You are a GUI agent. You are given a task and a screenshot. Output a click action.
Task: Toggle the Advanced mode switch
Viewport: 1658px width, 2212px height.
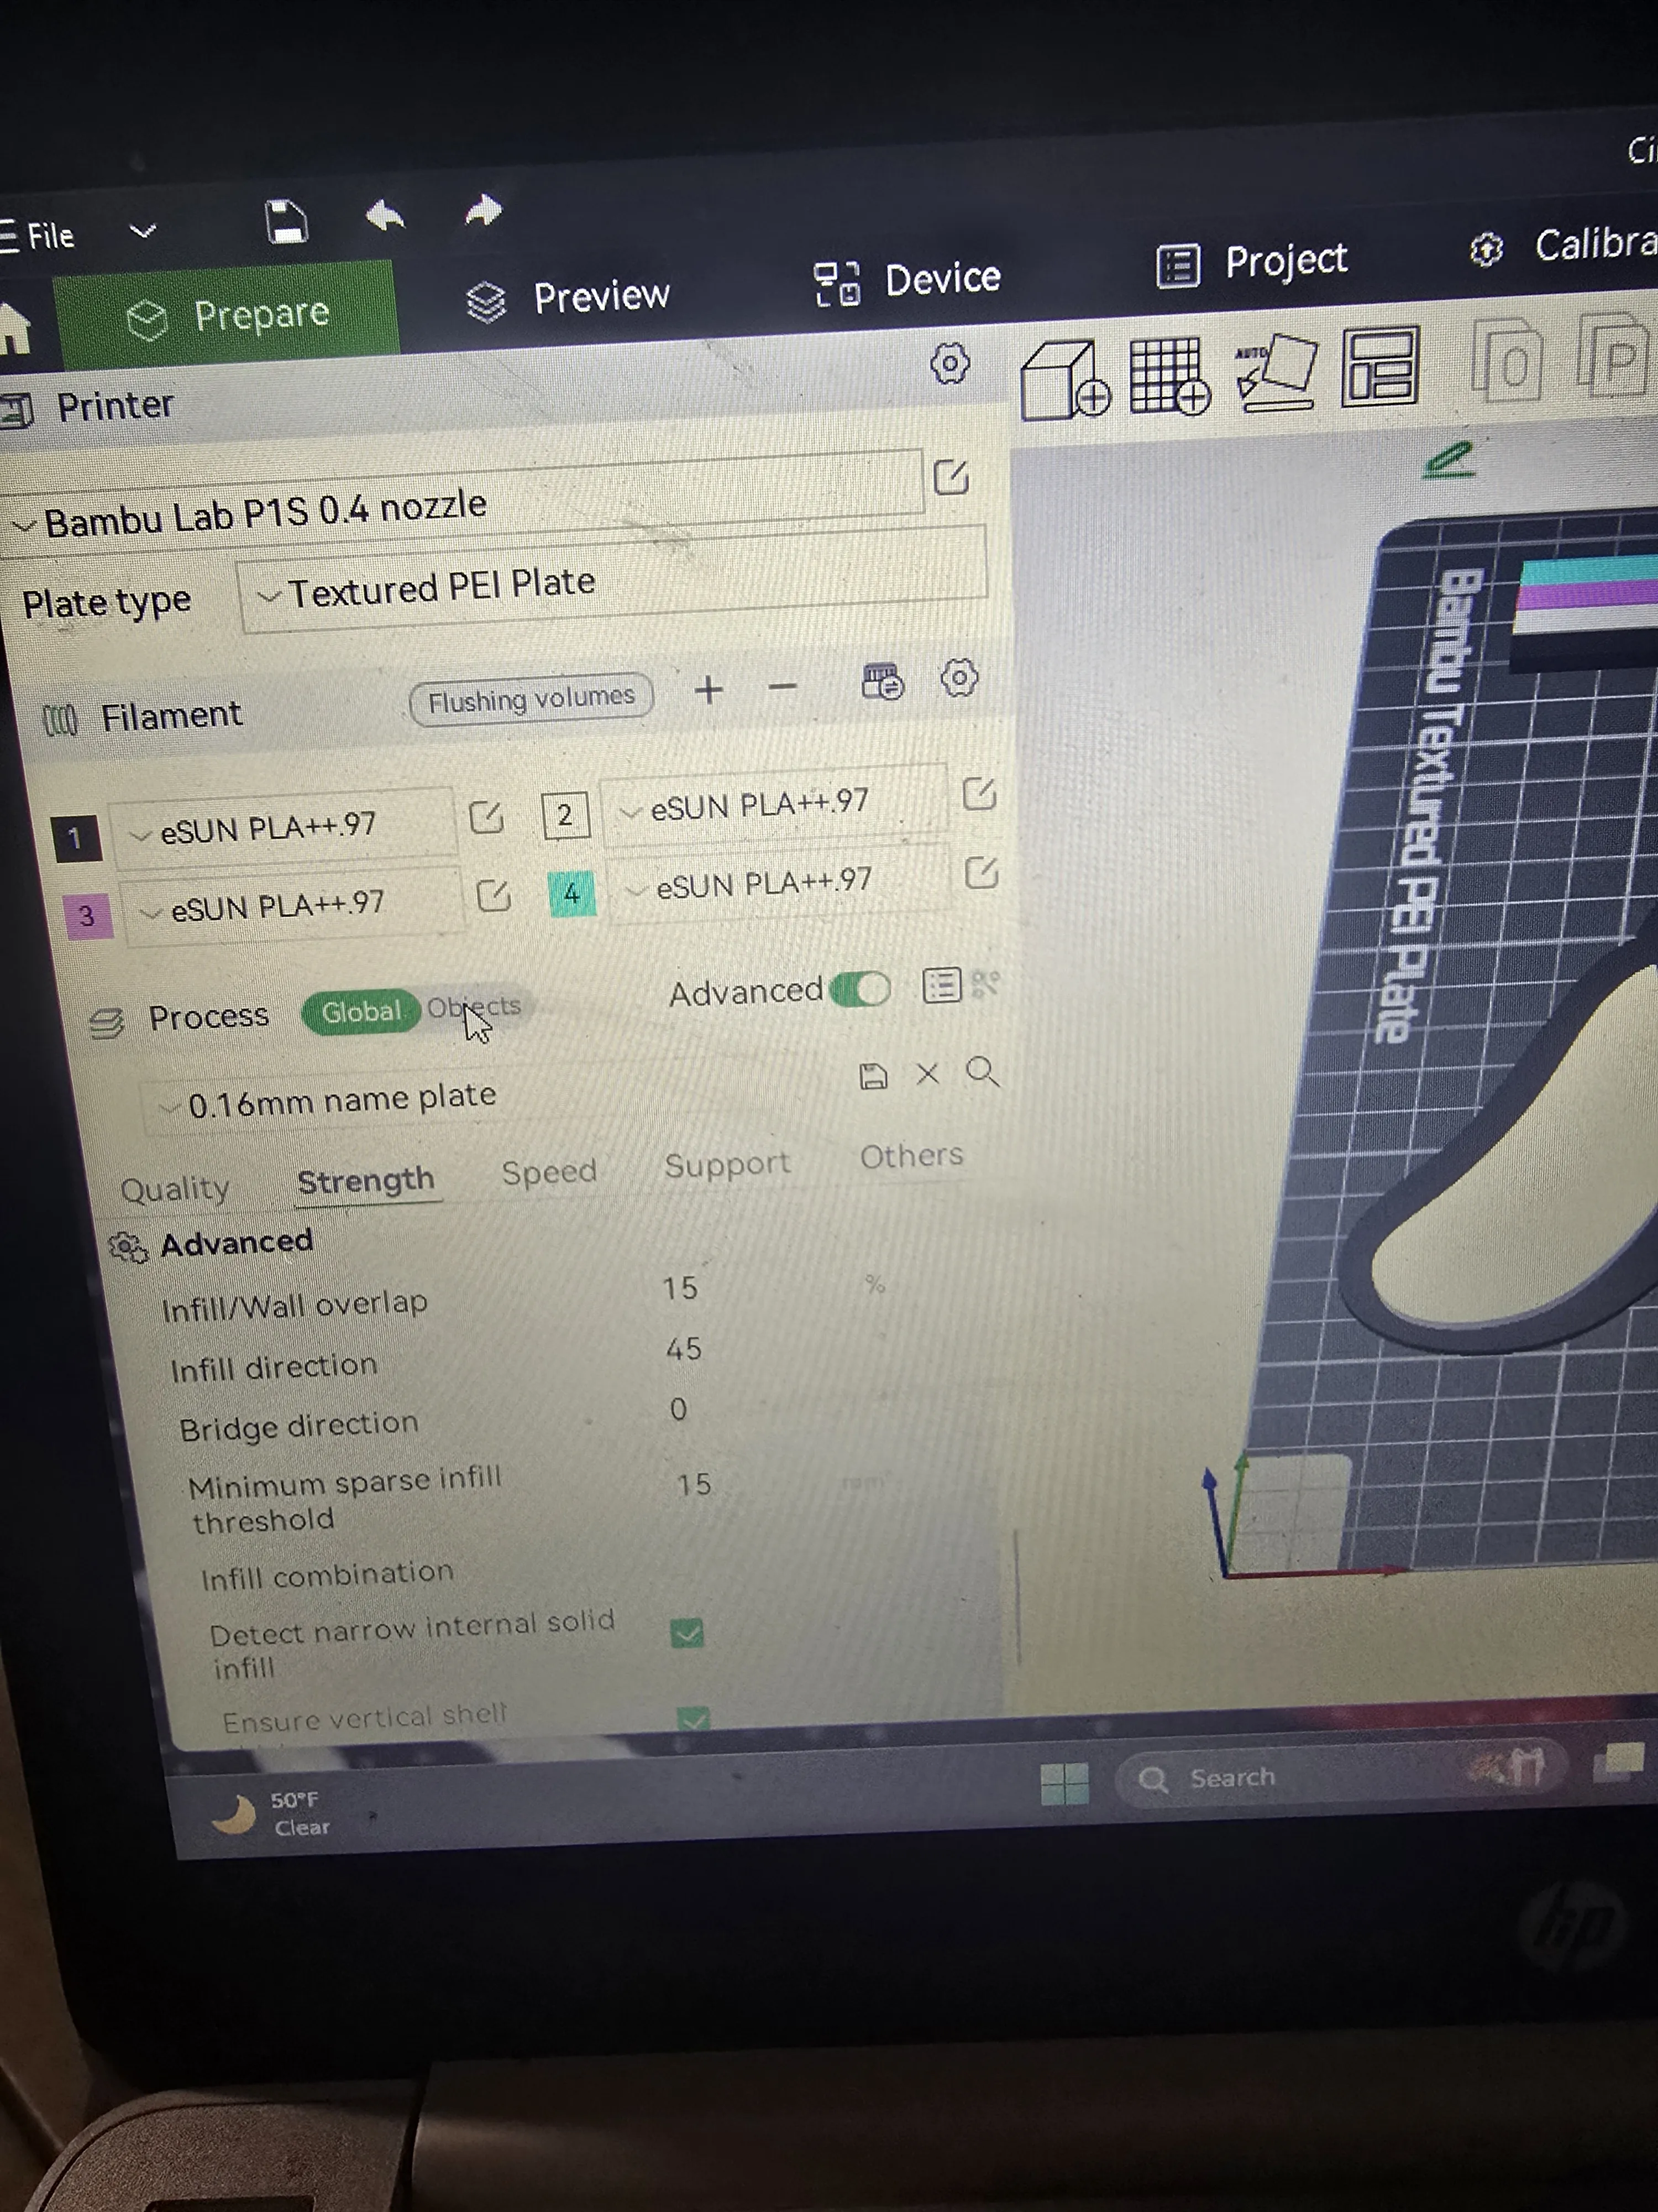pos(859,989)
